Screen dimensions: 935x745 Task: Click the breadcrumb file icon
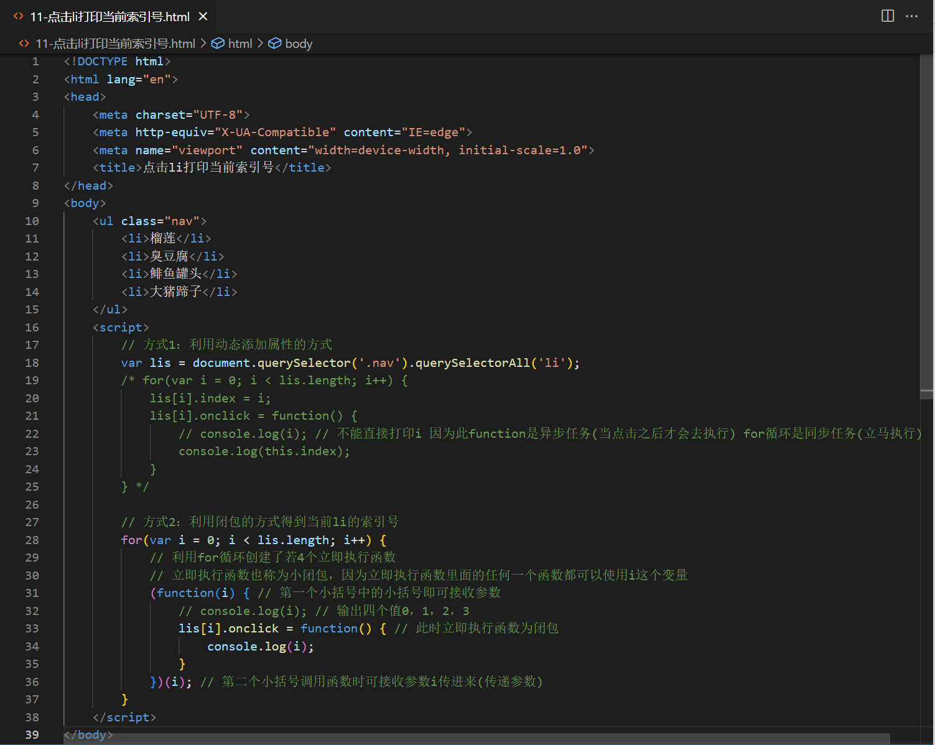[24, 44]
